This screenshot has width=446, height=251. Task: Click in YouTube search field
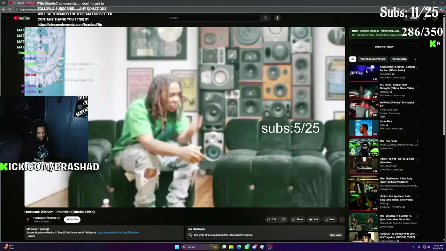[213, 18]
